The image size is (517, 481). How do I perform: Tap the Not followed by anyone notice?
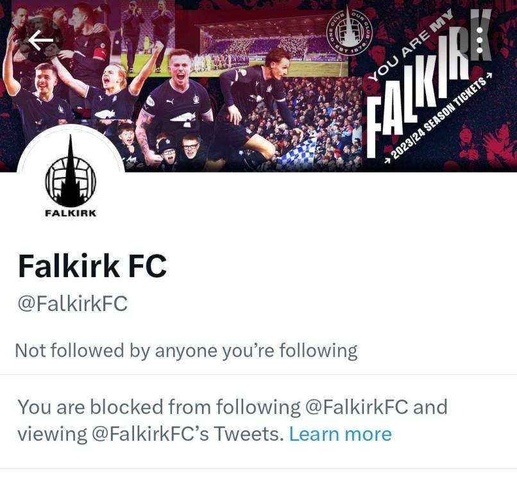click(x=186, y=350)
